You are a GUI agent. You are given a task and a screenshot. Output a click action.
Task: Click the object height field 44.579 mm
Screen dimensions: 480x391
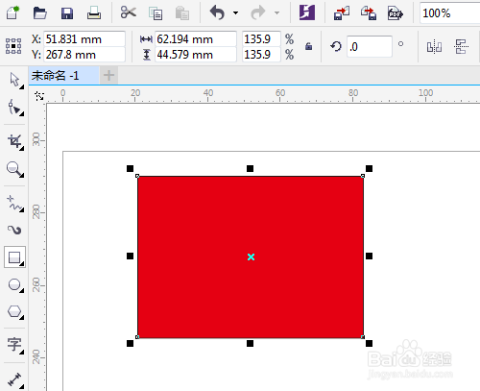click(196, 55)
